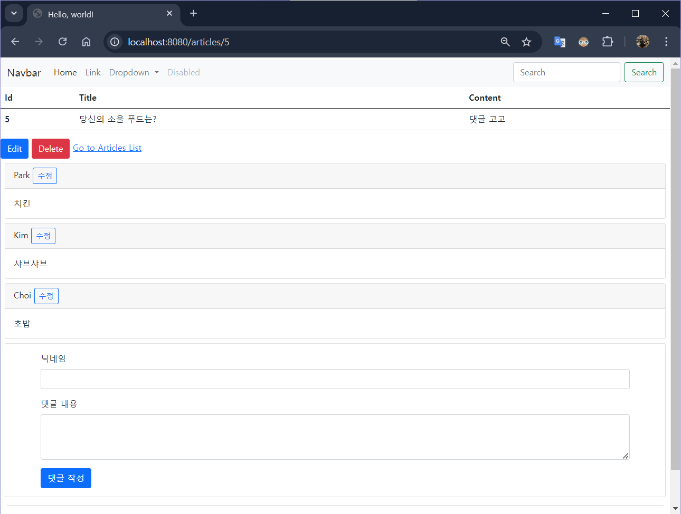Click the blue Edit button
The image size is (681, 514).
coord(14,149)
